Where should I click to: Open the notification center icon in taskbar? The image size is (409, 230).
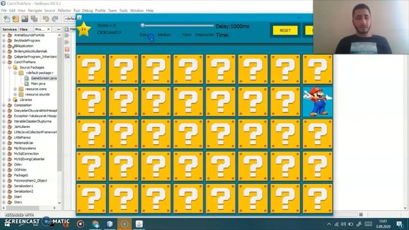[399, 224]
